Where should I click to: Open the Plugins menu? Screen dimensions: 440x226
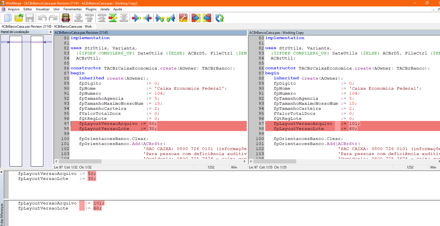[91, 9]
